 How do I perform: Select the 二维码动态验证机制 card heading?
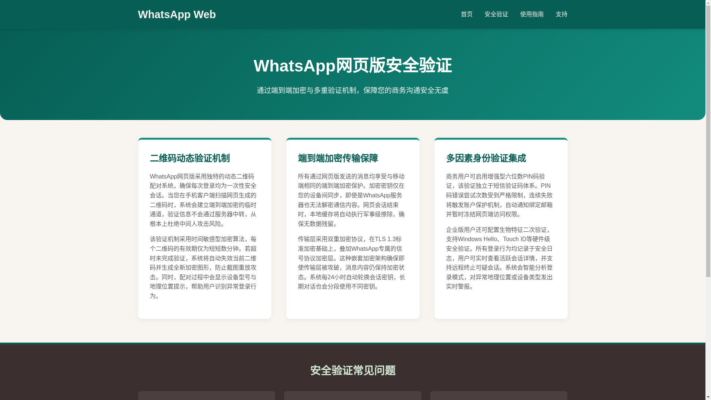point(190,158)
